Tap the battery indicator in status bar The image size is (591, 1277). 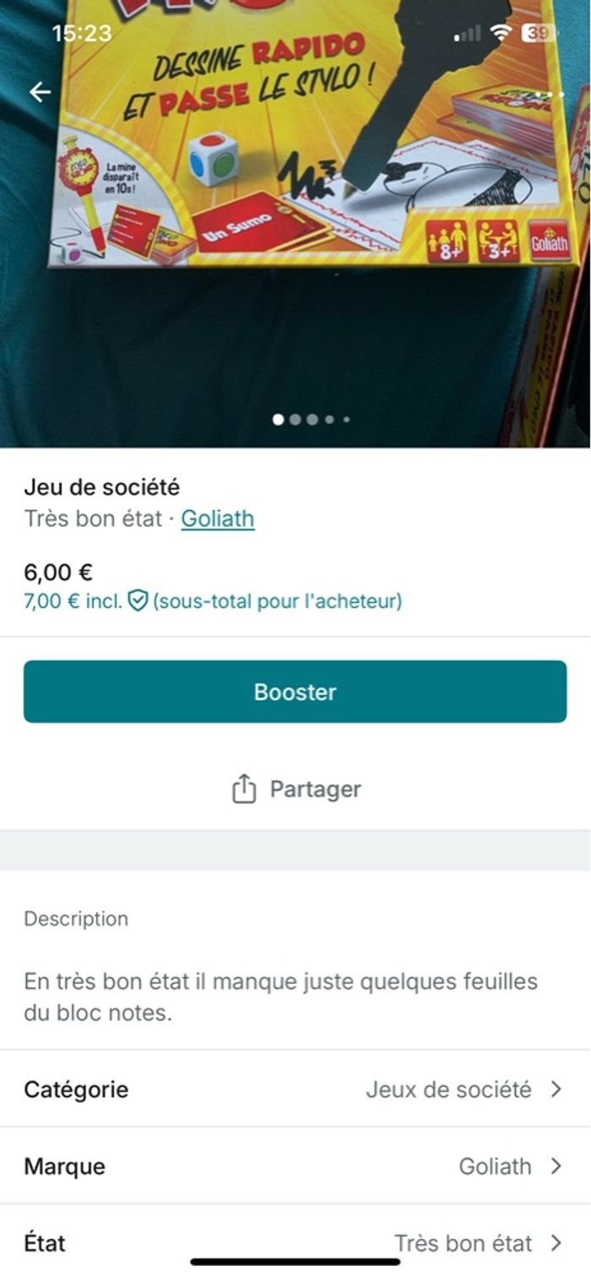click(x=539, y=34)
